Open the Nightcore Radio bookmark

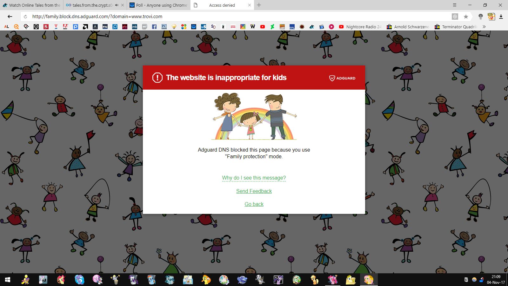(360, 27)
